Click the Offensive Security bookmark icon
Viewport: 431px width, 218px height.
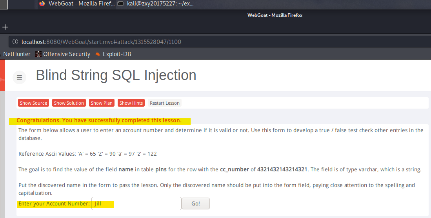point(38,54)
